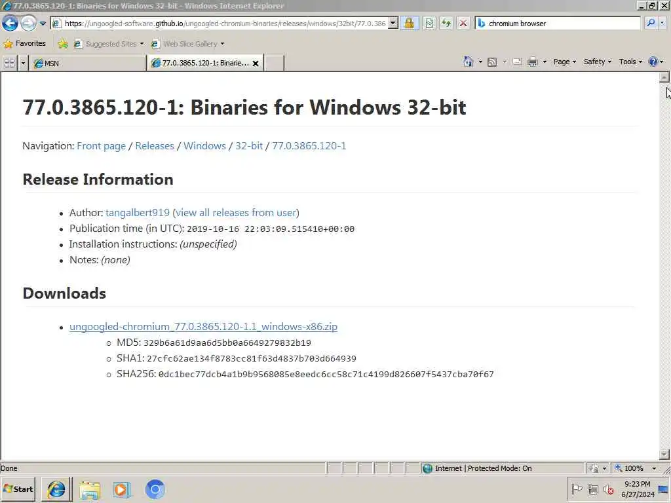
Task: Close the 77.0.3865.120-1 Binaries tab
Action: tap(256, 64)
